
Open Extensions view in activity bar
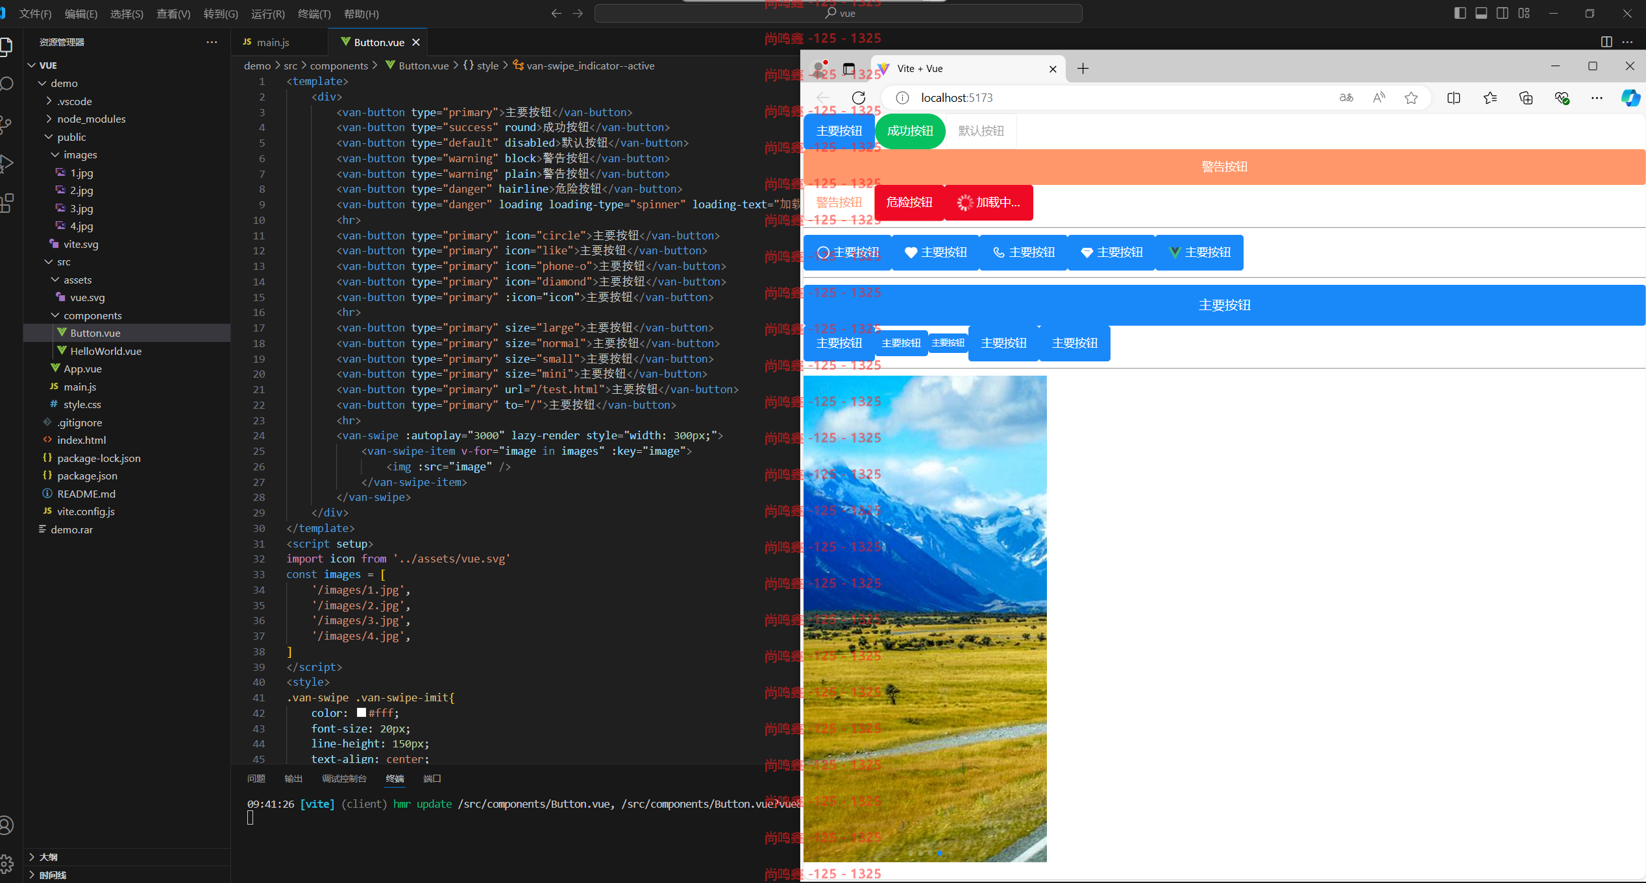coord(6,203)
